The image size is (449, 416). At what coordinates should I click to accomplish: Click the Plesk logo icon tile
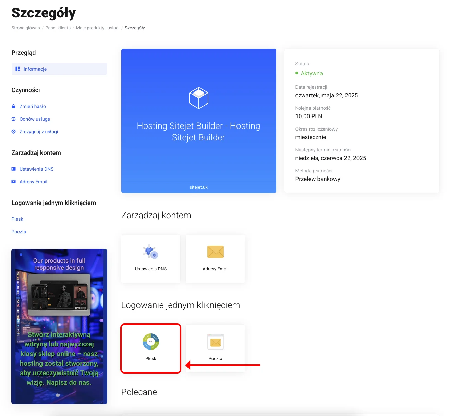[151, 342]
